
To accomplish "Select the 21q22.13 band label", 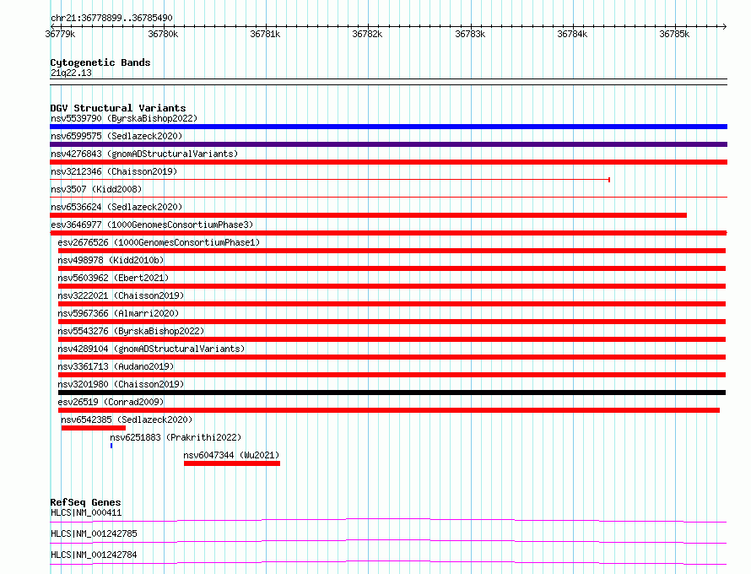I will pyautogui.click(x=71, y=73).
